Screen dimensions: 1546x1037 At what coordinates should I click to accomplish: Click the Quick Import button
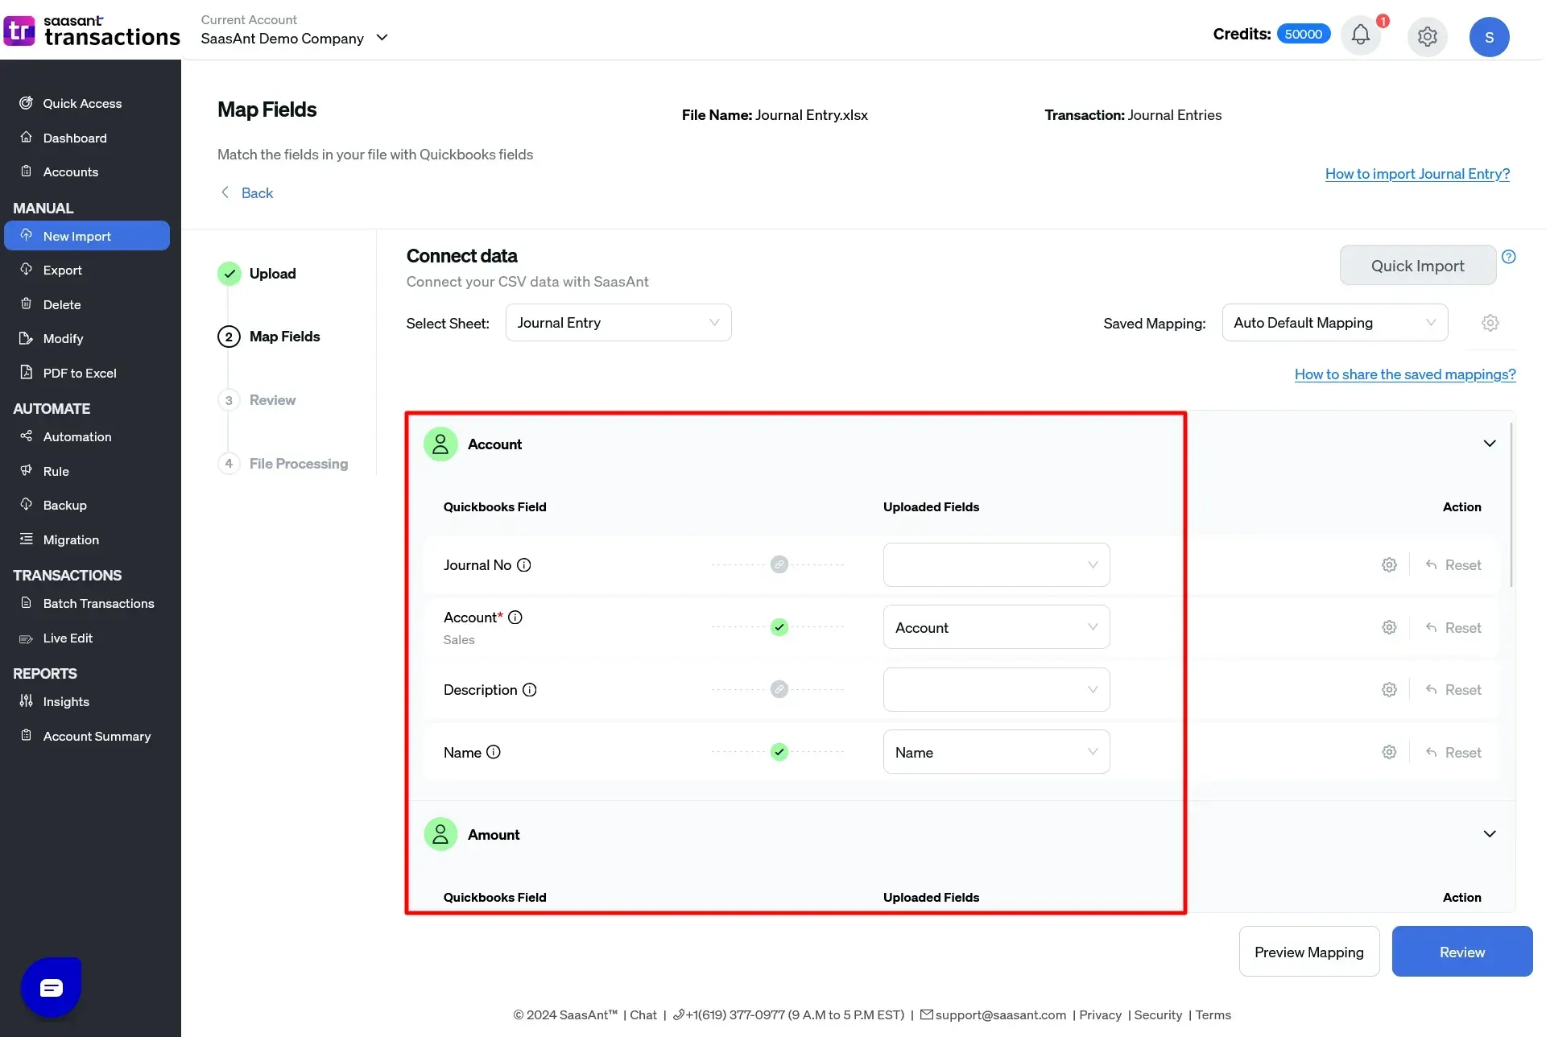click(1417, 266)
